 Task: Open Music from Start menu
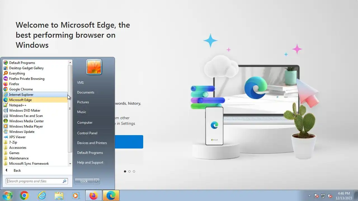coord(82,112)
